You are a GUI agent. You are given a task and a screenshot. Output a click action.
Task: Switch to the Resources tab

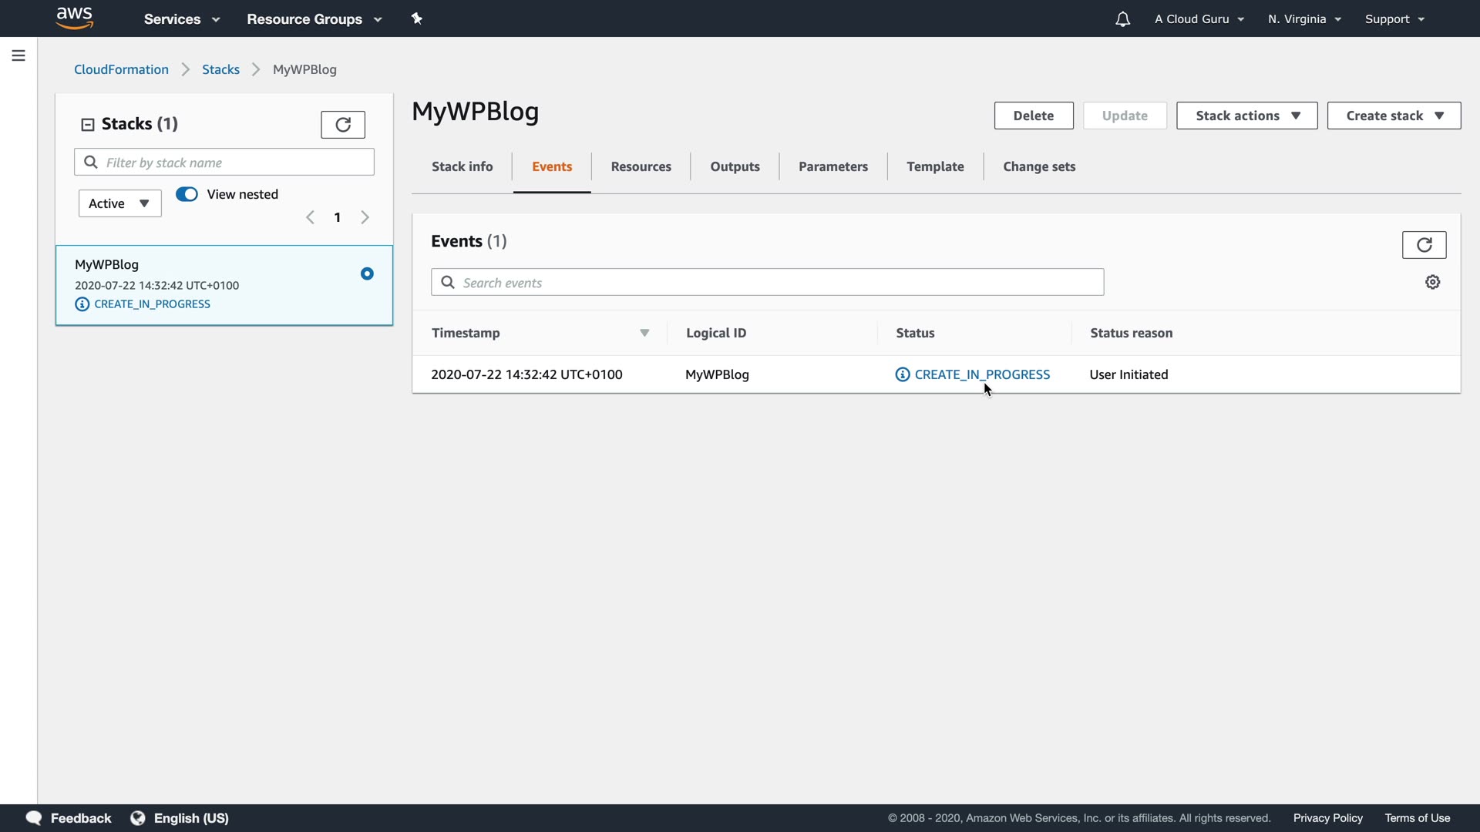click(x=641, y=166)
